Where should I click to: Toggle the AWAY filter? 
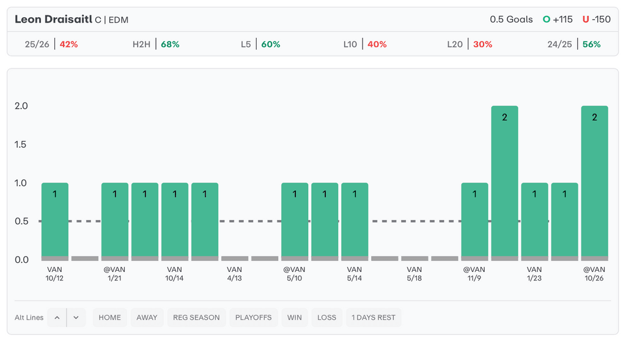(x=147, y=318)
